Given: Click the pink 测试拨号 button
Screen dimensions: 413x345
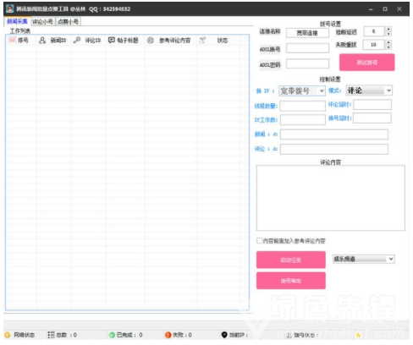Looking at the screenshot, I should [367, 63].
